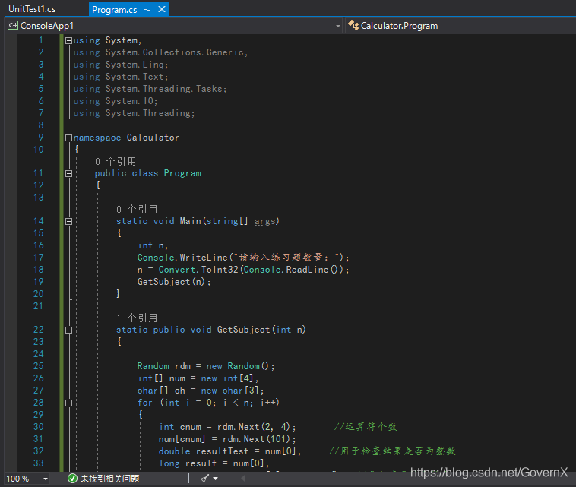
Task: Click the '0 个引用' CodeLens above Main
Action: [137, 210]
